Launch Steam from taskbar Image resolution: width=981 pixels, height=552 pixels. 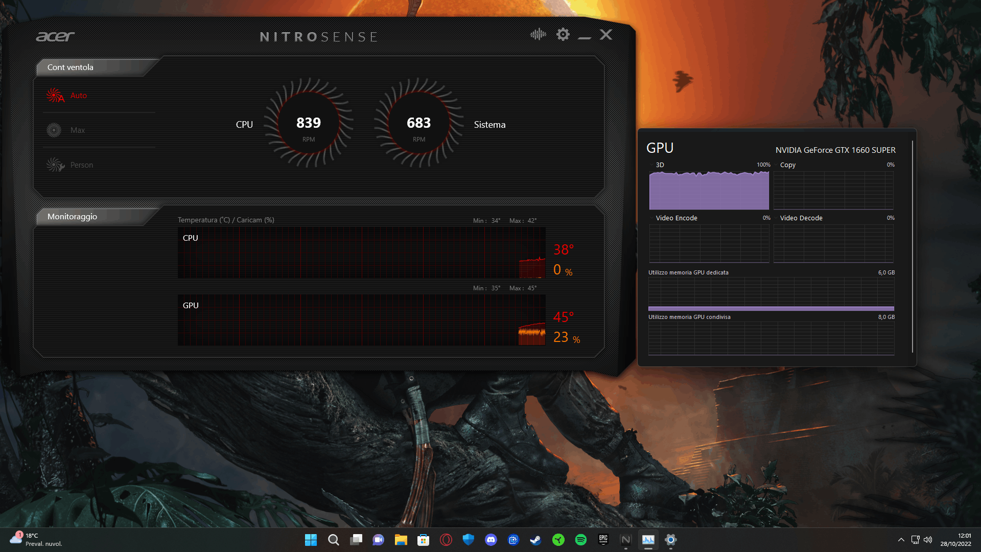coord(535,540)
